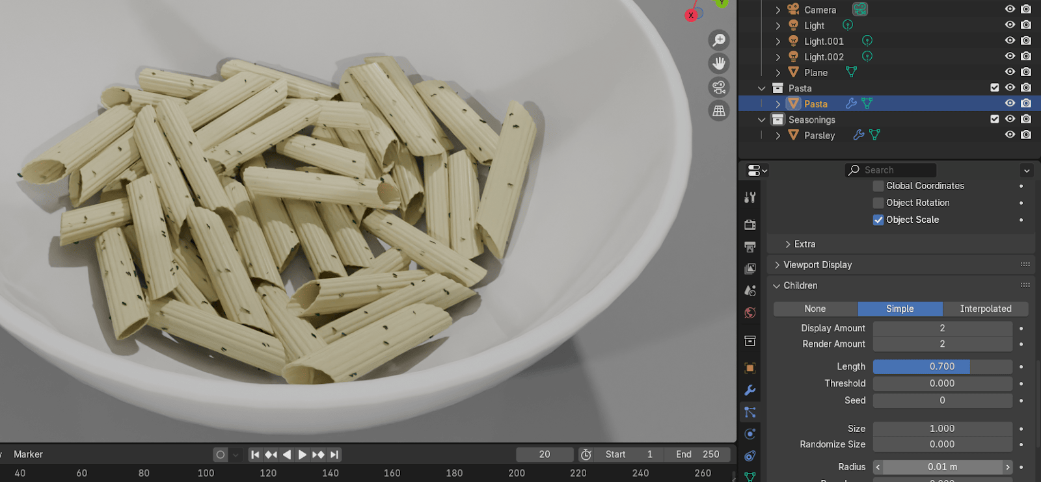The image size is (1041, 482).
Task: Toggle camera view in the viewport
Action: 719,87
